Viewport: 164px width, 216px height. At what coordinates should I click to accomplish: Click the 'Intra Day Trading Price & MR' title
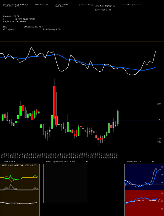coord(60,162)
